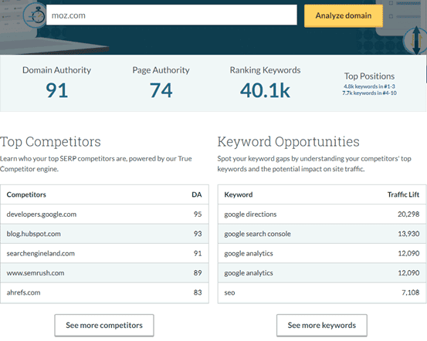The height and width of the screenshot is (341, 427).
Task: Open See more keywords
Action: point(322,326)
